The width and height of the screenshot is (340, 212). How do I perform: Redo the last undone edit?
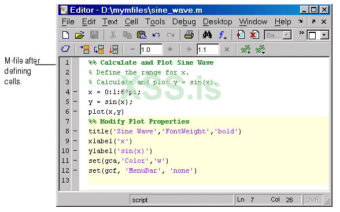tap(171, 35)
